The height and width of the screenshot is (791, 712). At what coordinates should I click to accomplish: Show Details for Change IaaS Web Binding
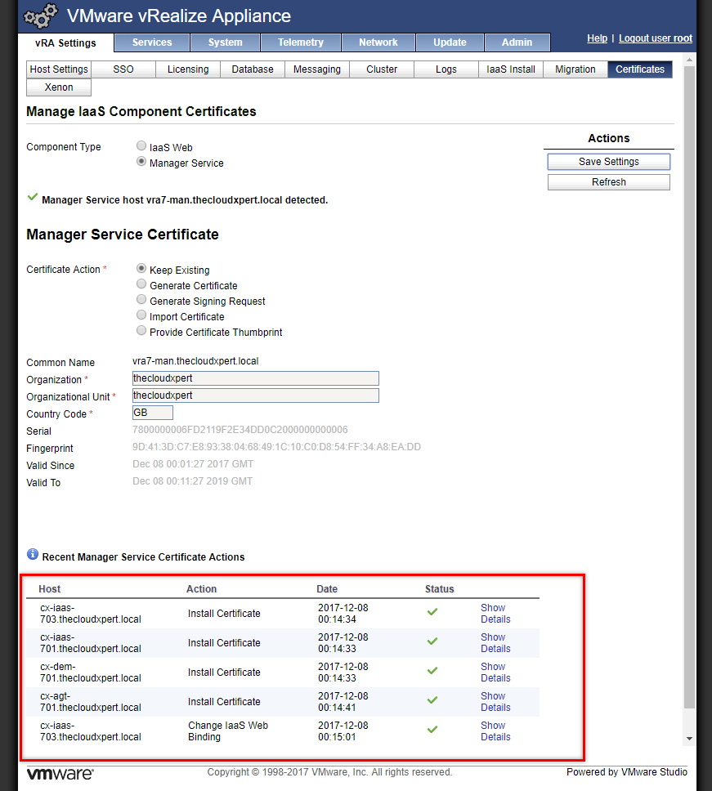[x=495, y=731]
